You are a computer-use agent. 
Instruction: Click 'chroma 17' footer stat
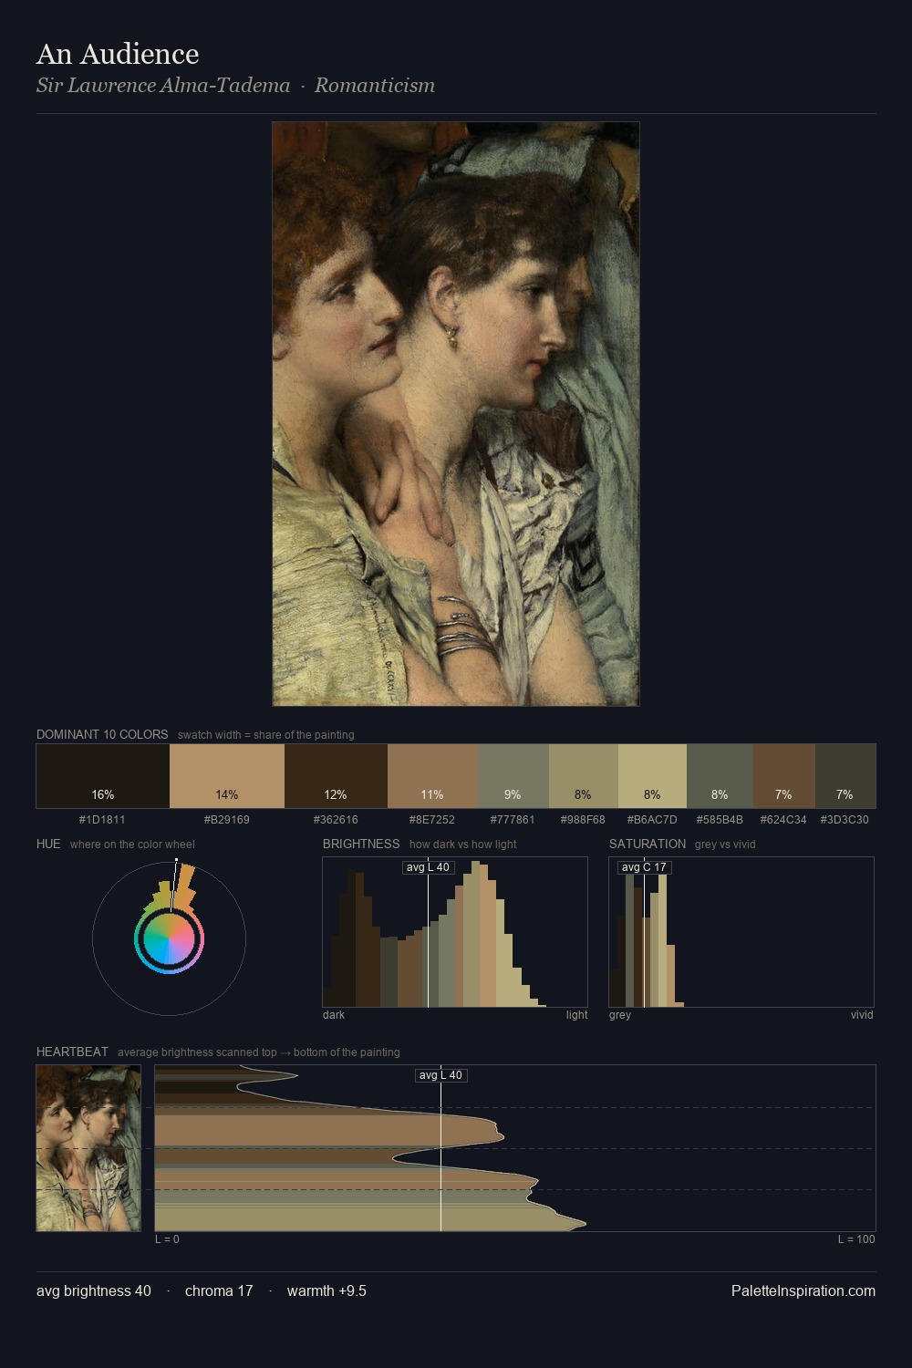(x=219, y=1290)
